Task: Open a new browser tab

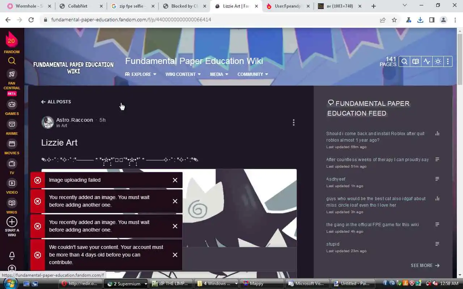Action: 374,6
